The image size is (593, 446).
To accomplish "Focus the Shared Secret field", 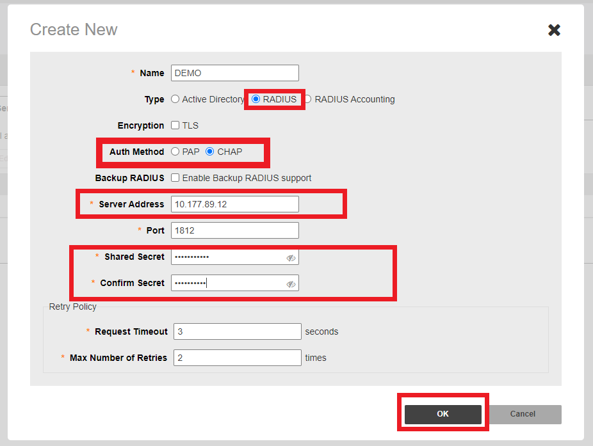I will tap(227, 257).
